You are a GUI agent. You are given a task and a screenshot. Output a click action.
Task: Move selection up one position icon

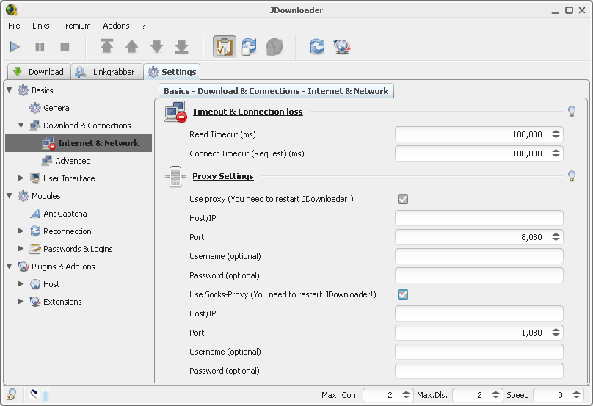(131, 46)
